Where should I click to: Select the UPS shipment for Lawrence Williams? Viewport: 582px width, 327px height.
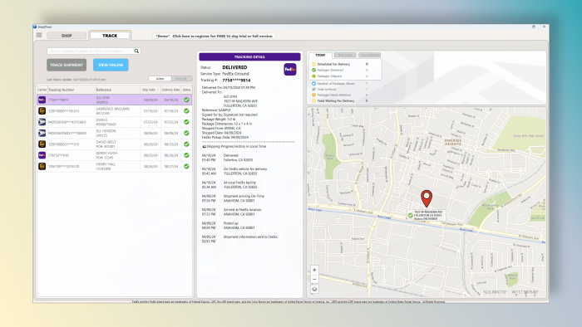click(115, 110)
